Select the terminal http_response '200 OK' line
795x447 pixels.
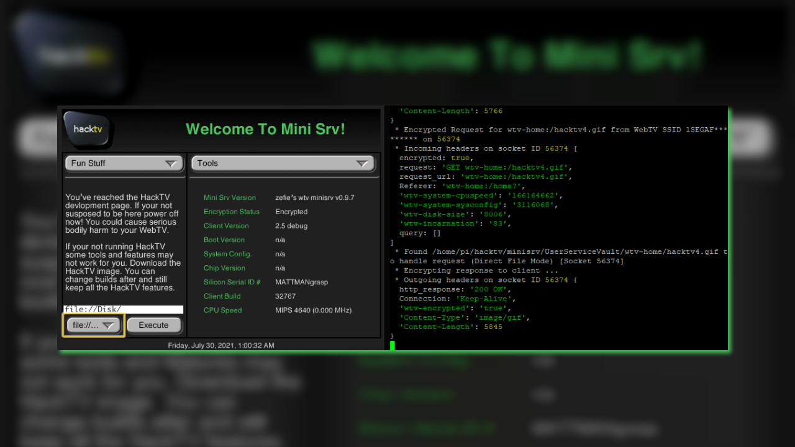[455, 289]
